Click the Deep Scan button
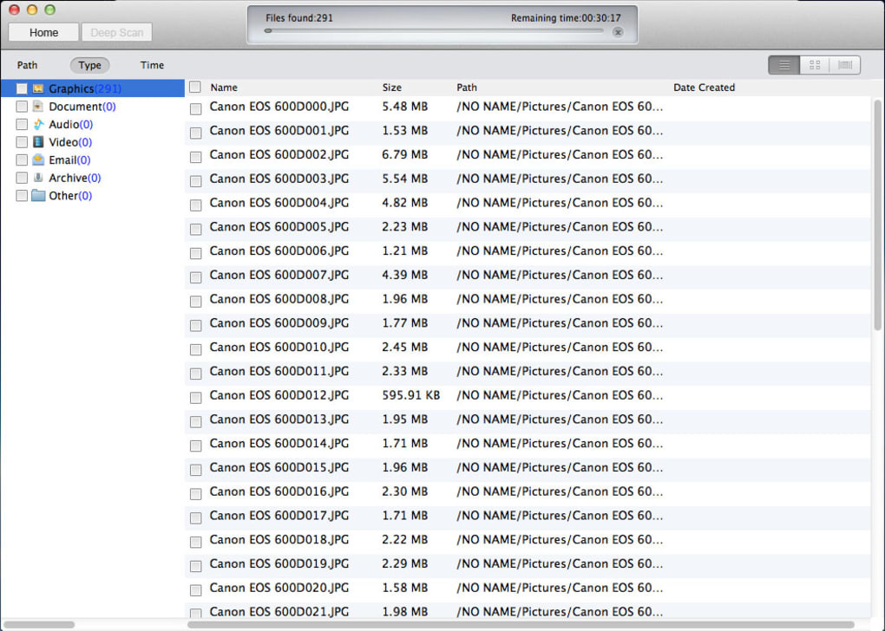885x631 pixels. [117, 33]
